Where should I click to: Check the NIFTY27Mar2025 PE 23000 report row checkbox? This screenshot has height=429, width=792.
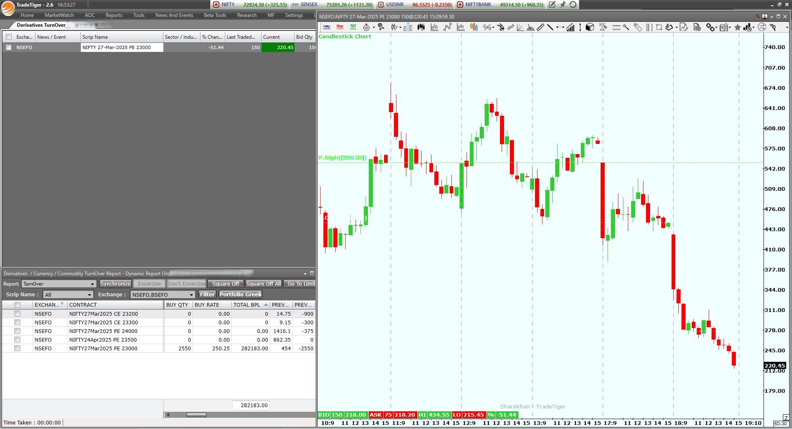point(17,348)
